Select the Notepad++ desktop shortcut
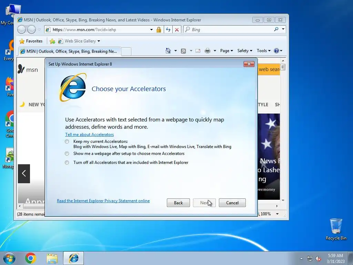The height and width of the screenshot is (265, 353). (9, 158)
